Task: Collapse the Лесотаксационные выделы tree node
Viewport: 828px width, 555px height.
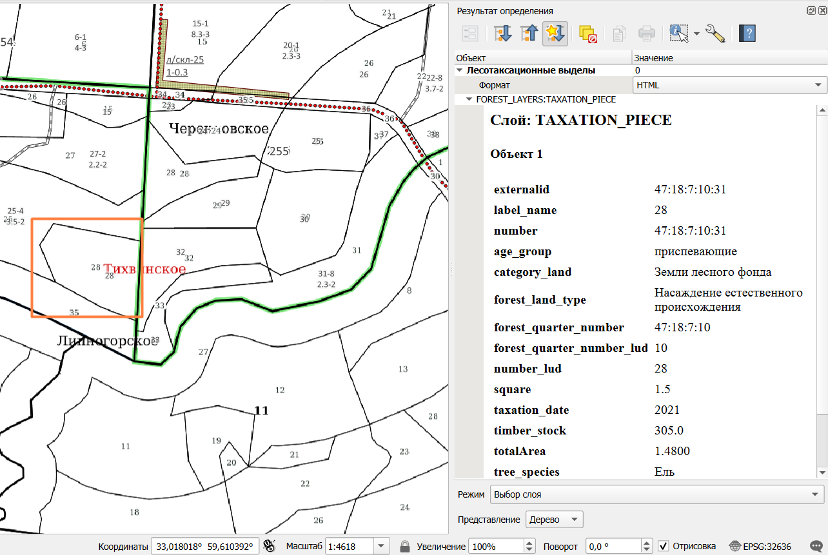Action: tap(460, 70)
